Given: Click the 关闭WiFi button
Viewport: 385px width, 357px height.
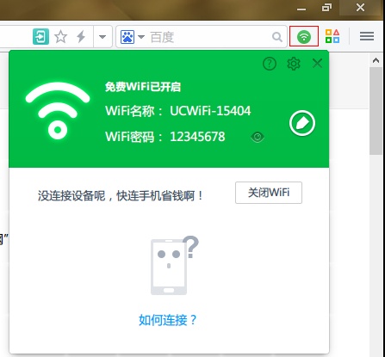Looking at the screenshot, I should click(269, 193).
